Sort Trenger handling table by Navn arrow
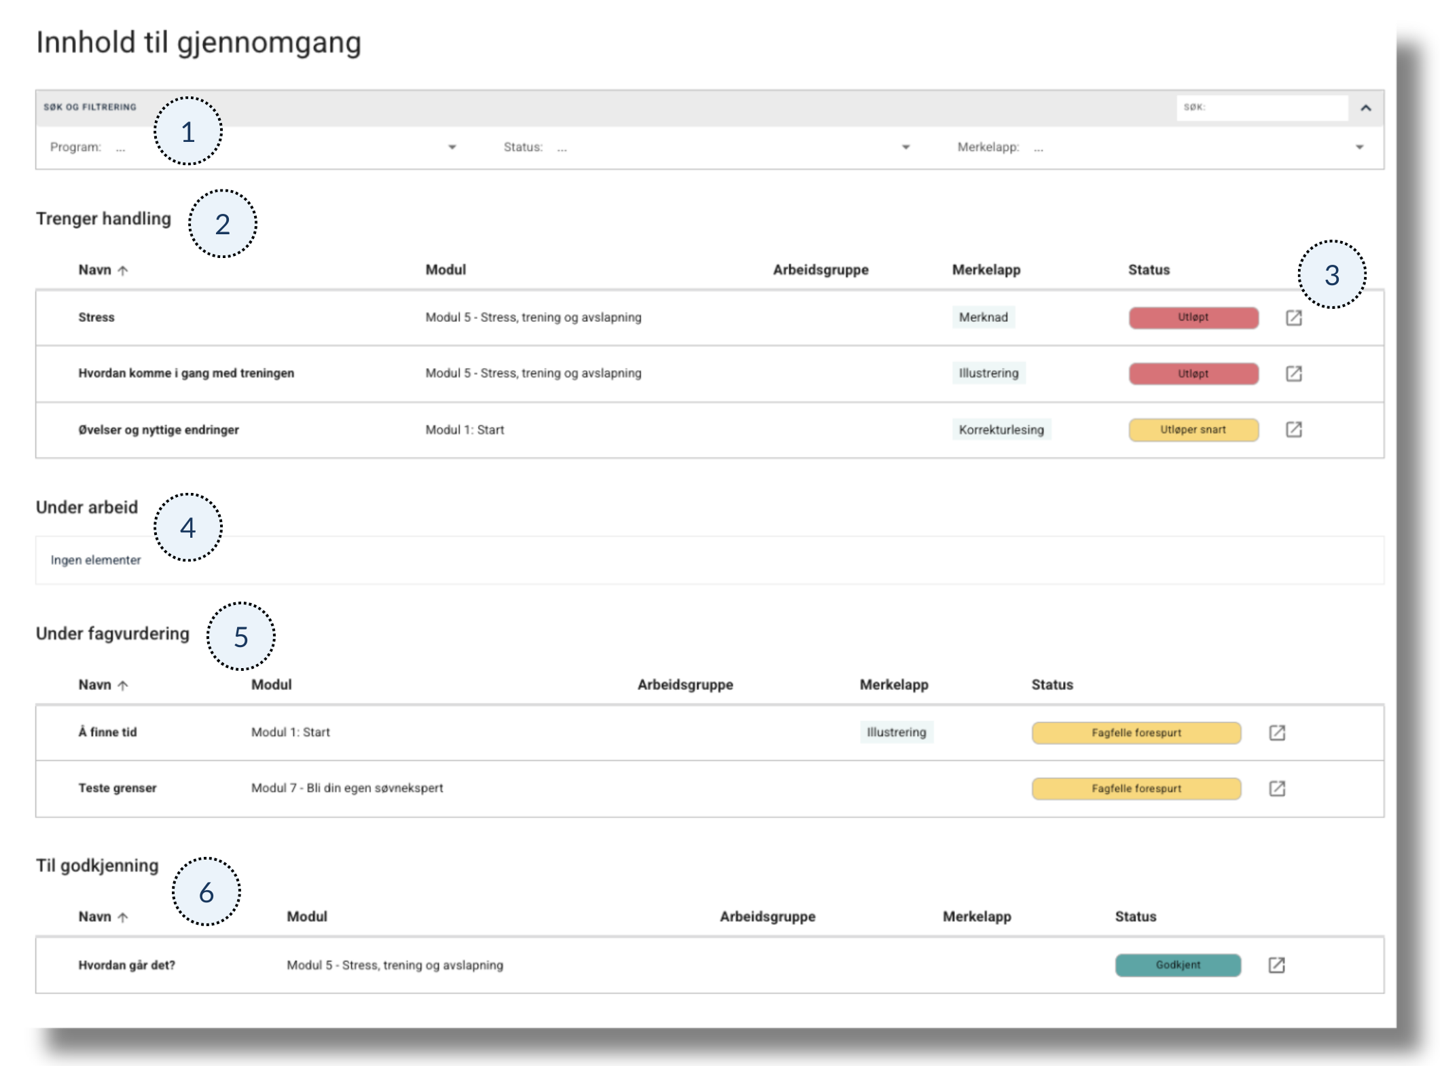Screen dimensions: 1440x1066 click(x=123, y=270)
